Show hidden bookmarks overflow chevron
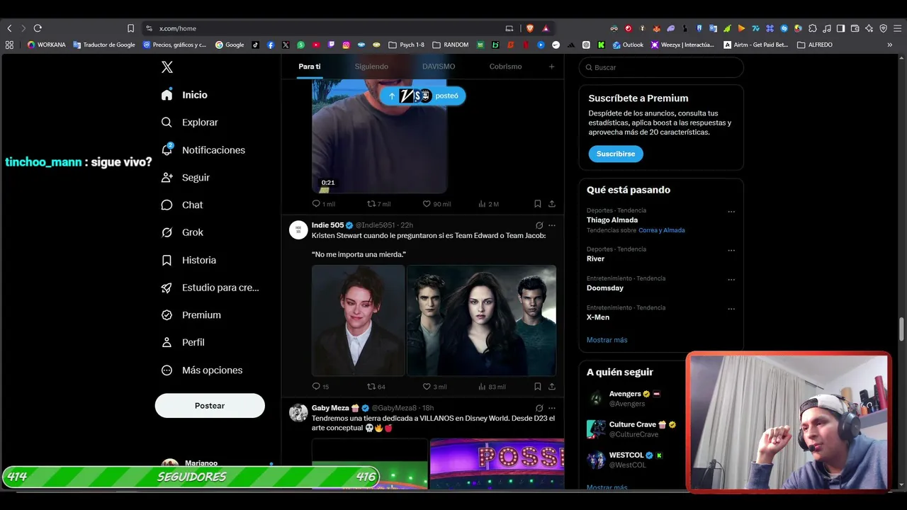 point(890,45)
